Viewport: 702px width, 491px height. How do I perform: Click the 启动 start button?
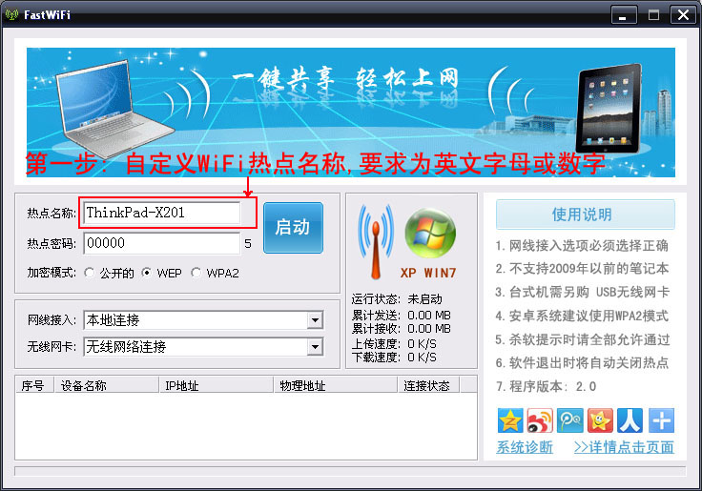pos(293,227)
